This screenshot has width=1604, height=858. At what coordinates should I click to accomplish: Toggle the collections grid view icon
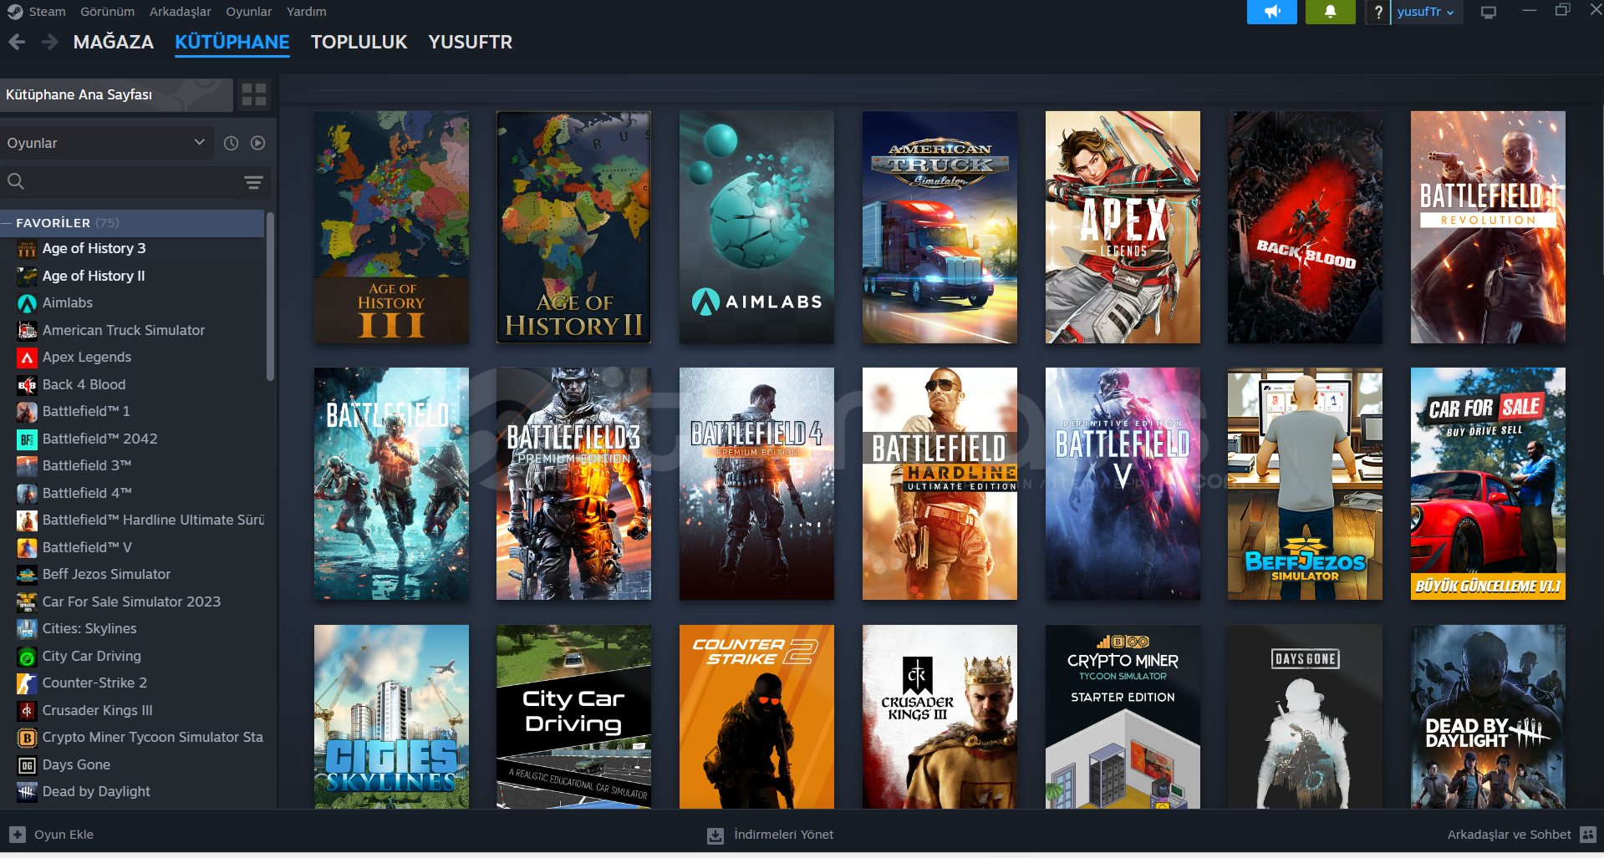pyautogui.click(x=254, y=94)
